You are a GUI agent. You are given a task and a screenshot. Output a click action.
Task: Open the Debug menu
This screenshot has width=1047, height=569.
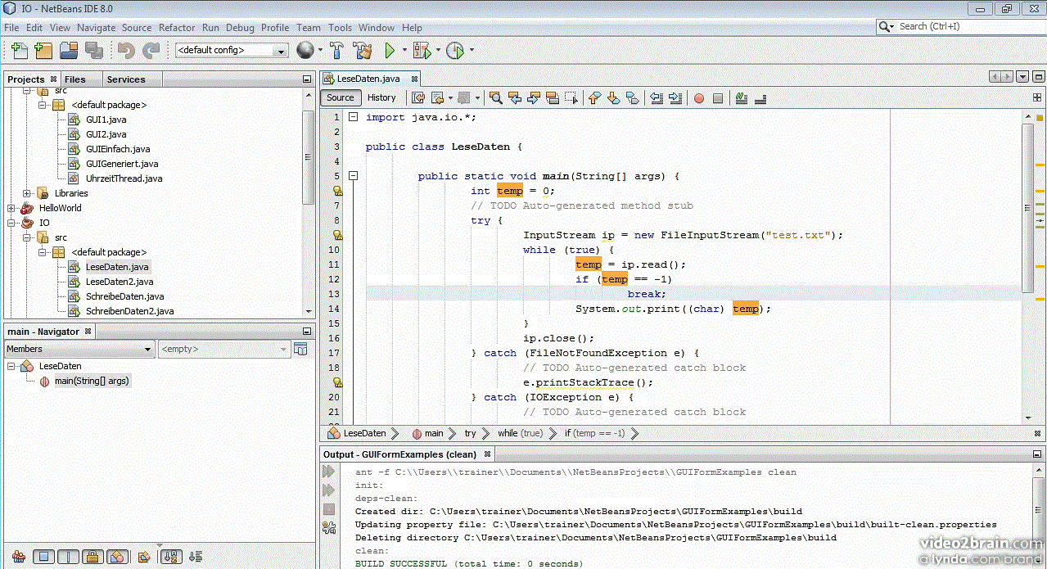coord(240,27)
